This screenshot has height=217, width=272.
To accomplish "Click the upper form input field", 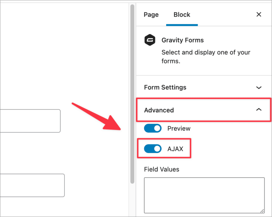I will pos(30,121).
